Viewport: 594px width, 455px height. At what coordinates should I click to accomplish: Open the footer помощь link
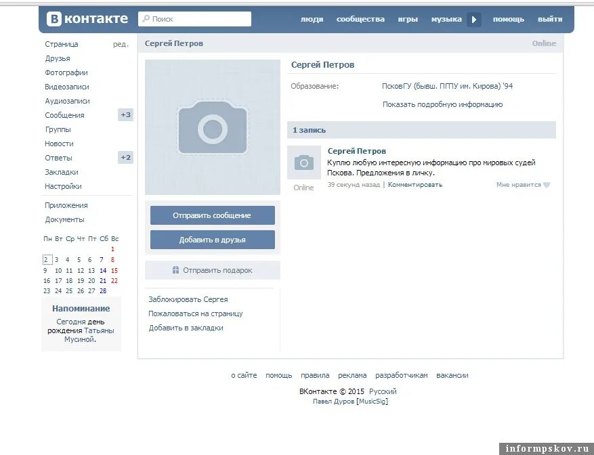(279, 375)
